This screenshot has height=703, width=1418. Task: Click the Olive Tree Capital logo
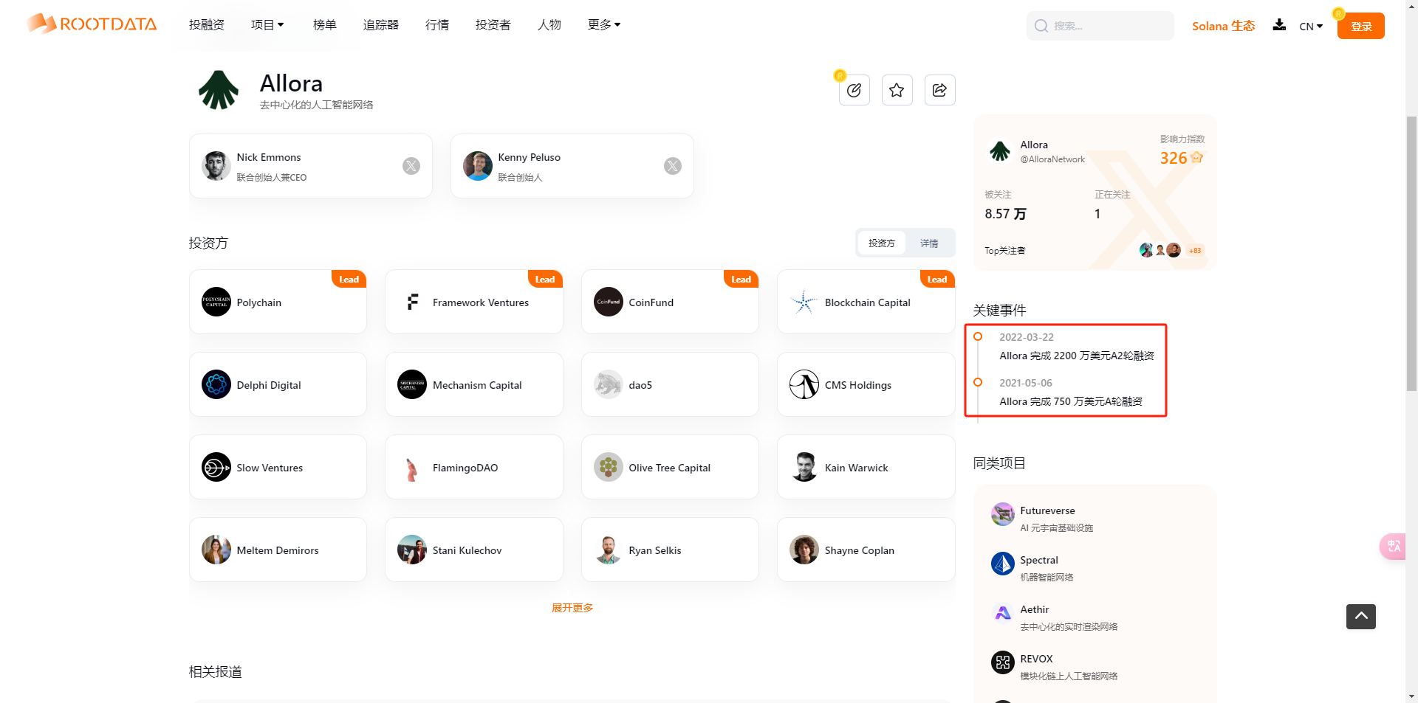609,467
